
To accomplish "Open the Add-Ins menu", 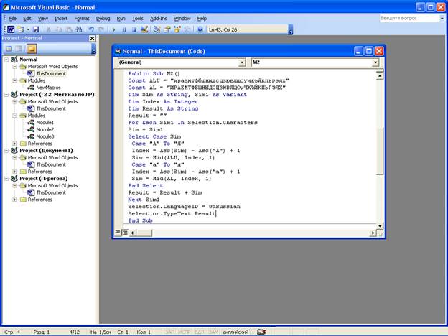I will click(x=158, y=18).
